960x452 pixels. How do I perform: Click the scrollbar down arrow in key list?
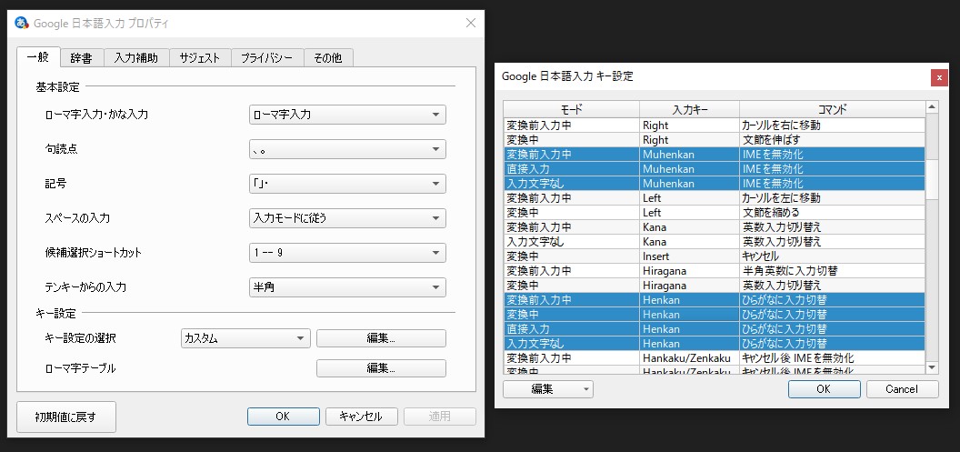tap(931, 366)
